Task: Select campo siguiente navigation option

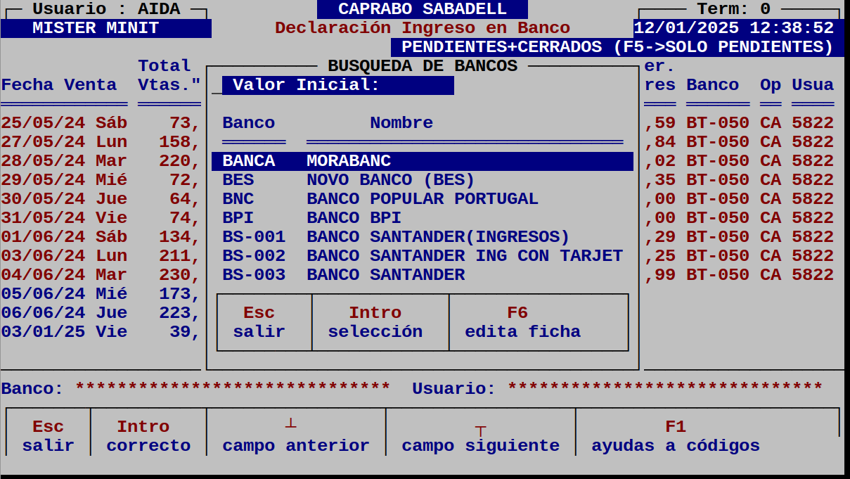Action: [x=480, y=435]
